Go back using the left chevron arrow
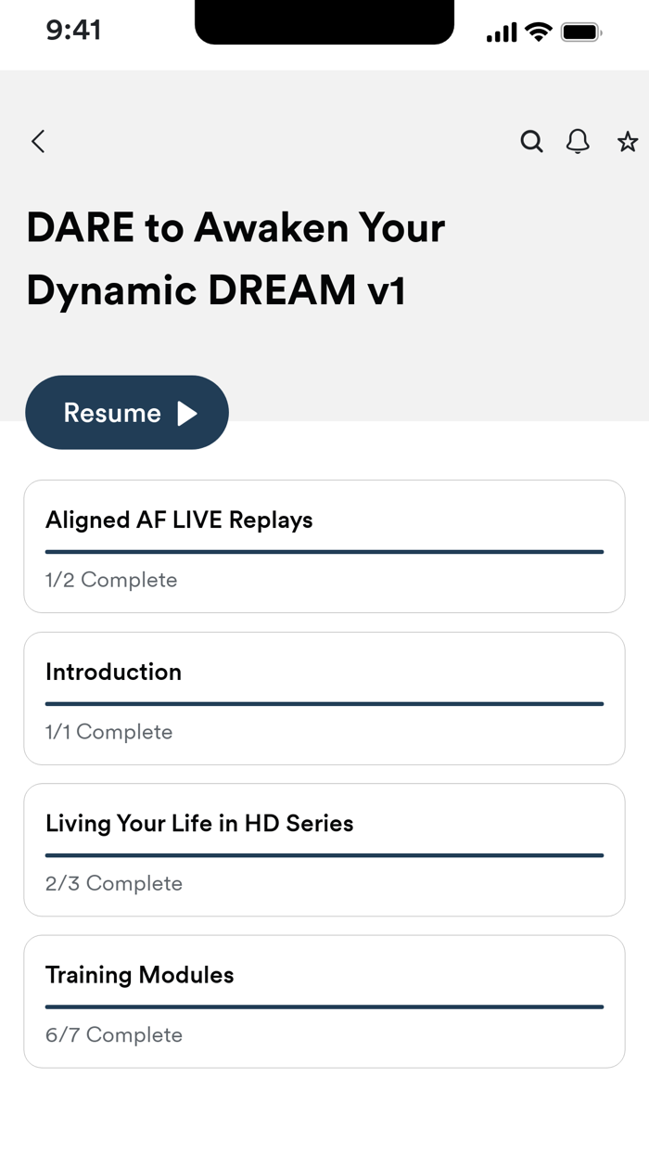 coord(37,141)
